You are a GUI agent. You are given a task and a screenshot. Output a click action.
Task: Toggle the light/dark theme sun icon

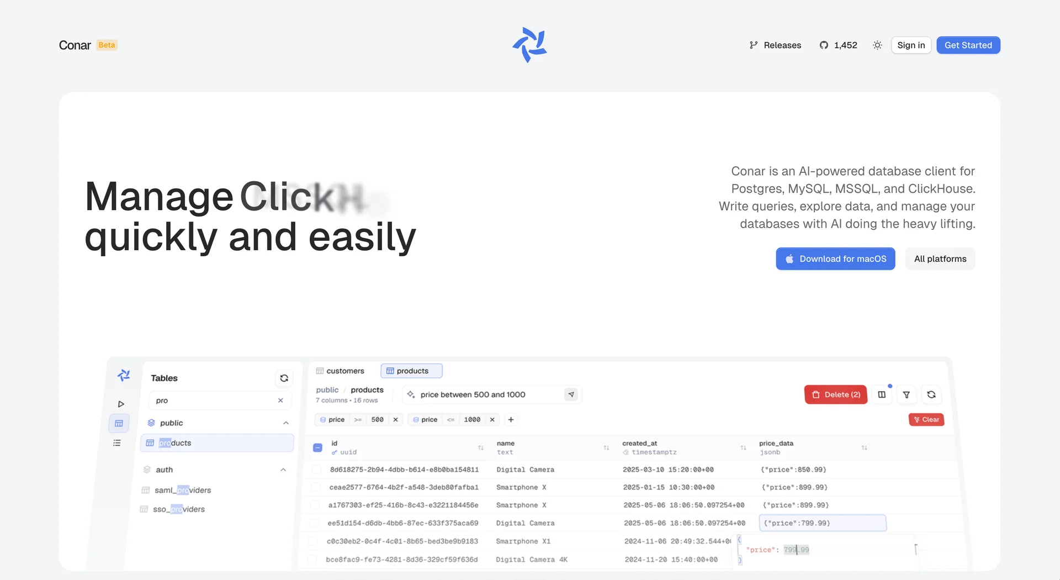point(877,45)
